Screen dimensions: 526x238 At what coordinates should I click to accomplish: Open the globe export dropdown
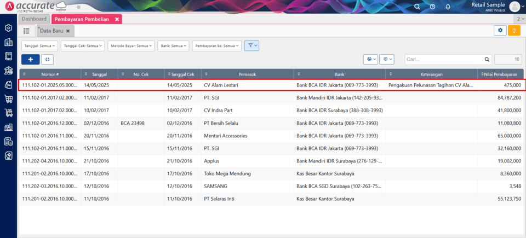[371, 59]
